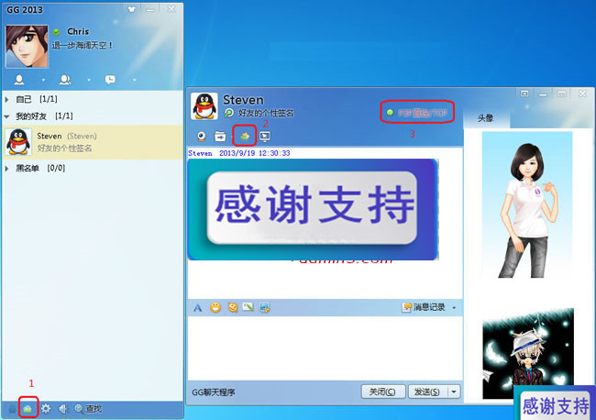Insert a picture using image pencil icon
596x420 pixels.
(x=248, y=307)
